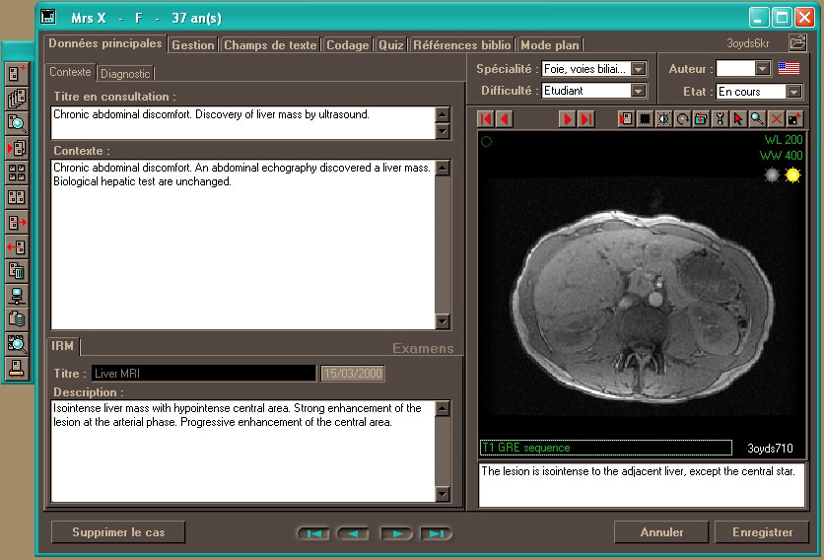Click the import image folder icon with red arrow
824x560 pixels.
coord(701,119)
